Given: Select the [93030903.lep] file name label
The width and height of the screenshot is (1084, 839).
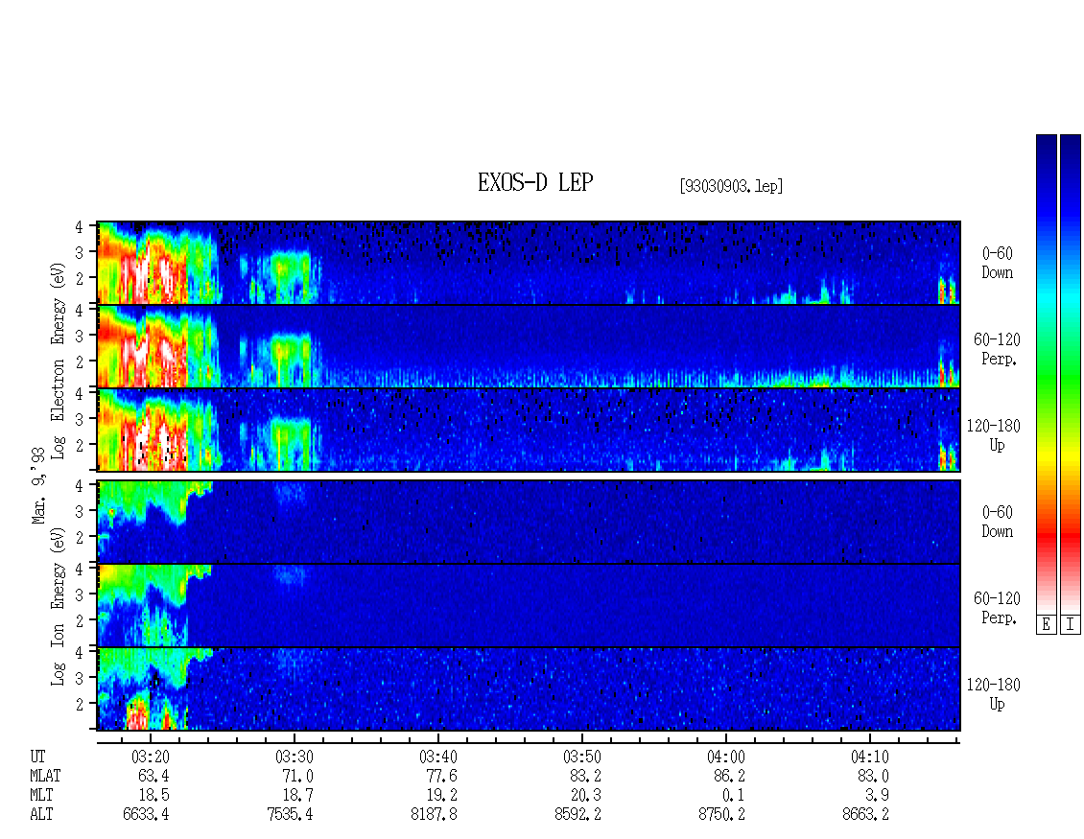Looking at the screenshot, I should point(731,186).
